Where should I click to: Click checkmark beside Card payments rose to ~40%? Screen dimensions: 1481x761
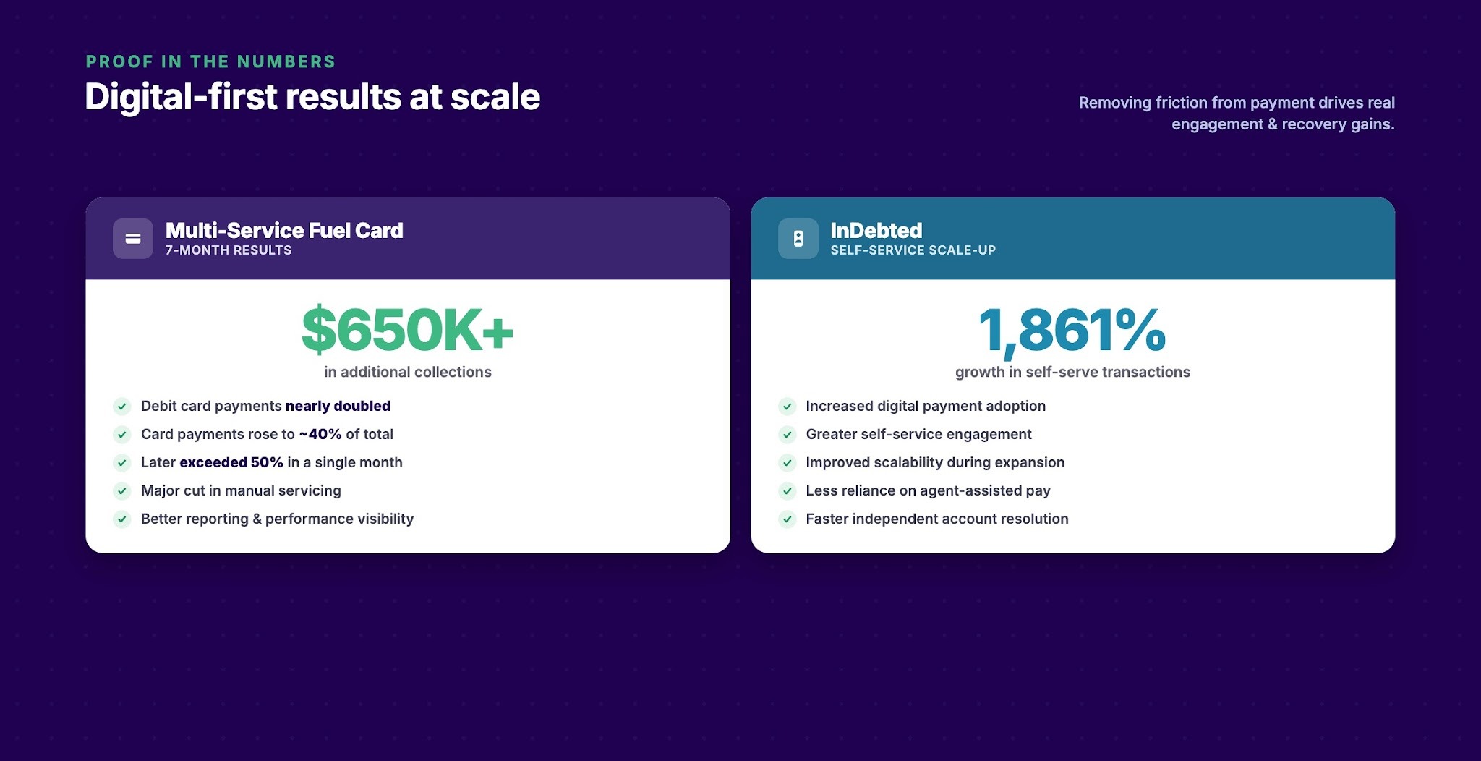(122, 435)
